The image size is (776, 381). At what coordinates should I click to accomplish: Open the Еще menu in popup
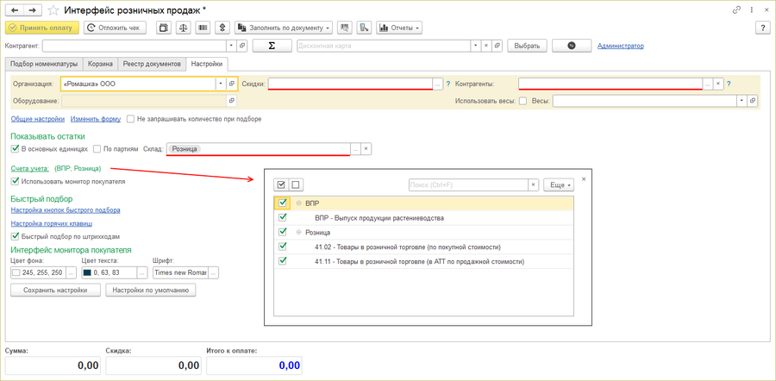[x=558, y=184]
